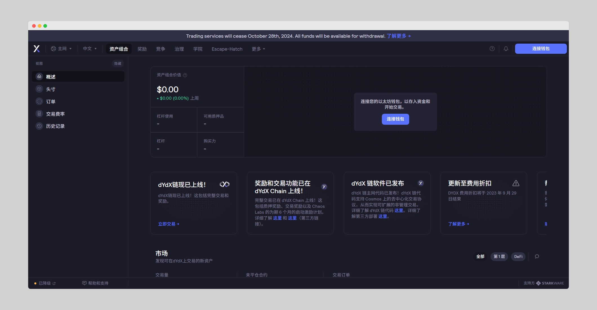597x310 pixels.
Task: Click the warning triangle on 更新至费用折扣 card
Action: point(516,183)
